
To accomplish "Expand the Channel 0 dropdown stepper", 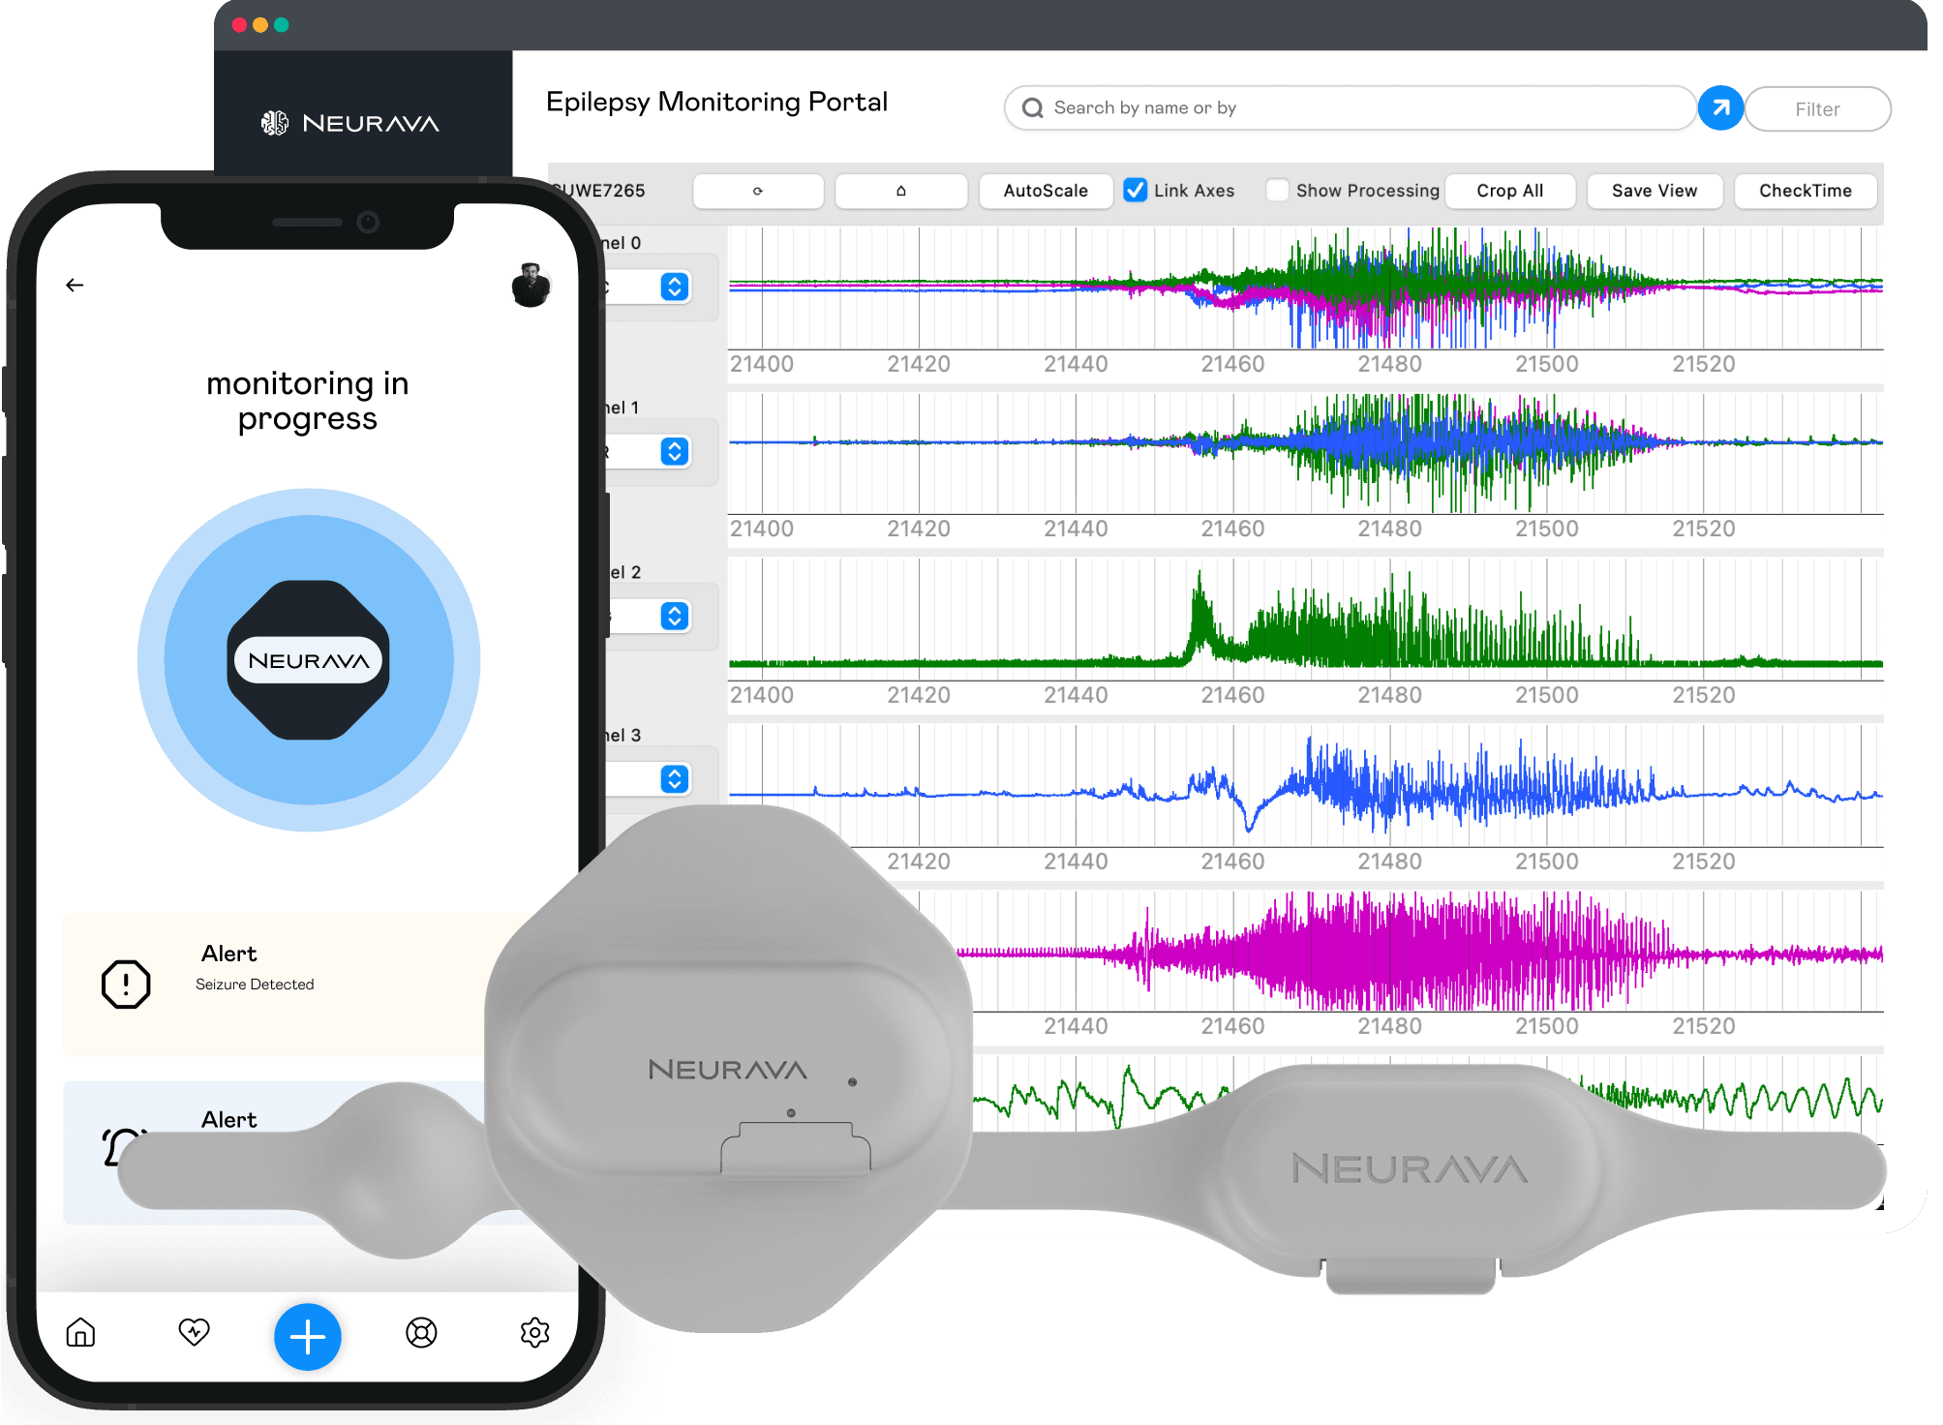I will tap(675, 287).
